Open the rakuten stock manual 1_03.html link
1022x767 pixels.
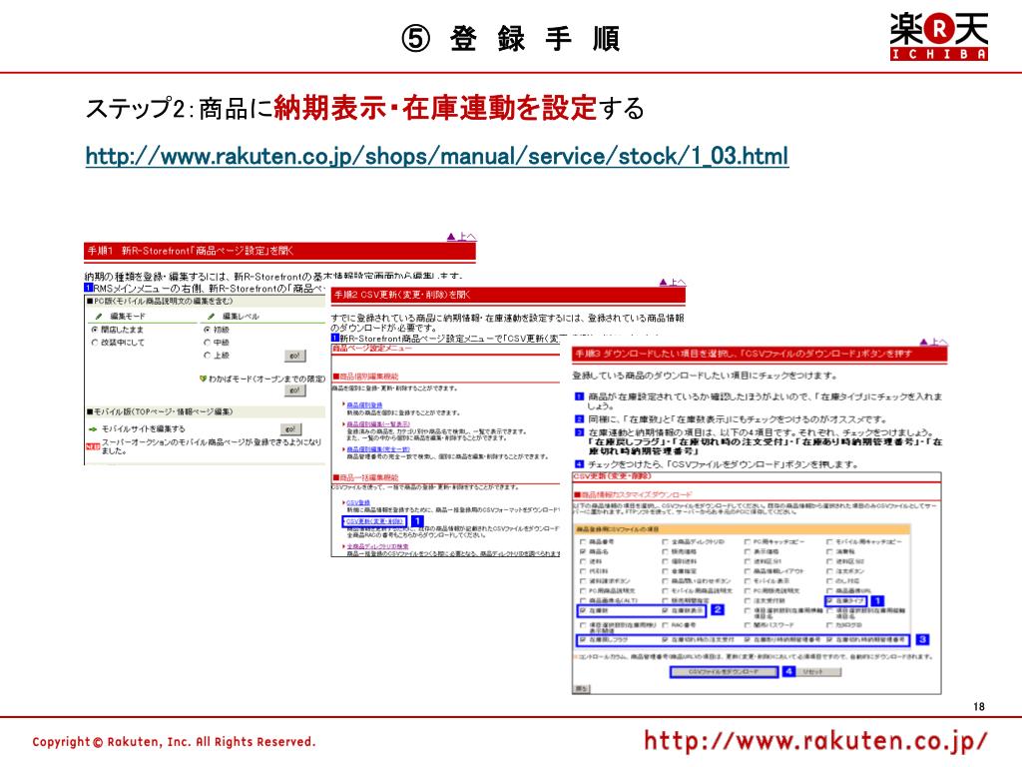click(x=437, y=157)
